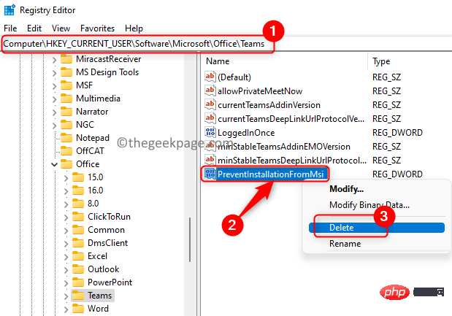Select the Outlook key label
Screen dimensions: 452x316
click(103, 269)
